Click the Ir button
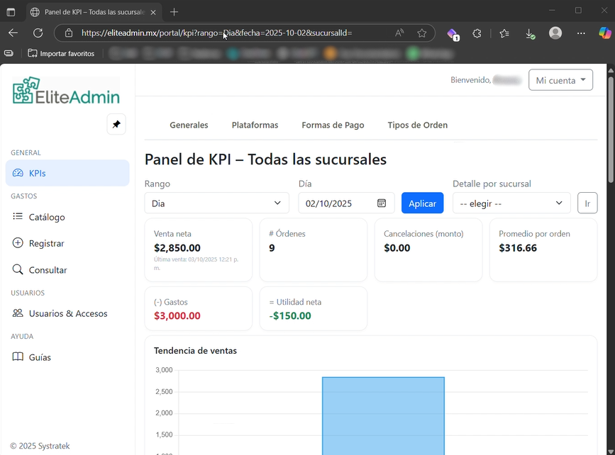Image resolution: width=615 pixels, height=455 pixels. [x=587, y=203]
